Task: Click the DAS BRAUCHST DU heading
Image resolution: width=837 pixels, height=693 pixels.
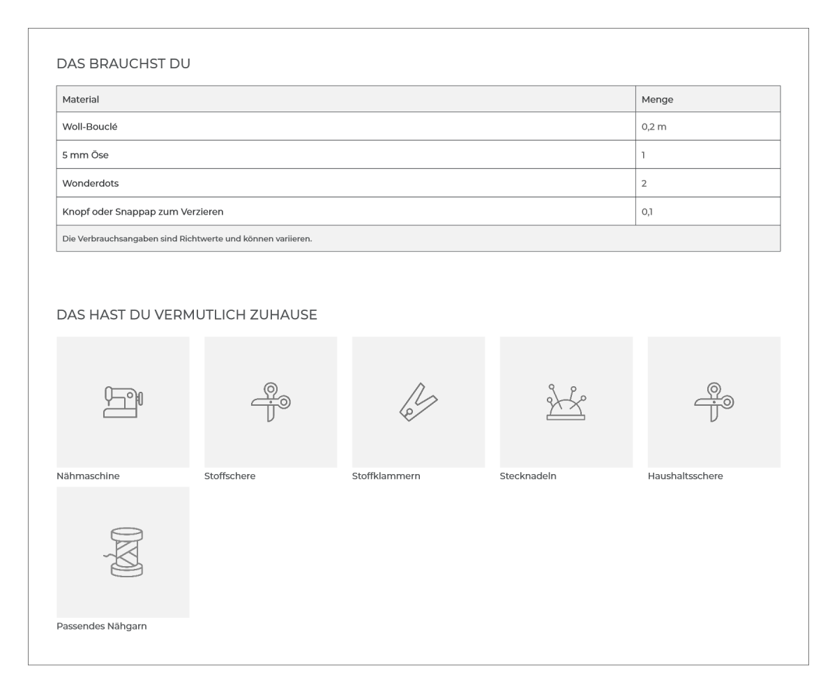Action: point(123,64)
